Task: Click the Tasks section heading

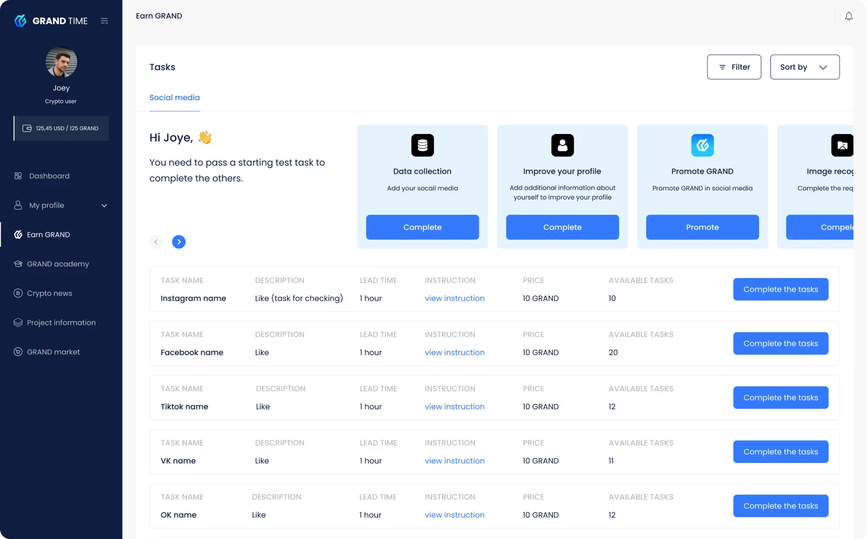Action: coord(162,67)
